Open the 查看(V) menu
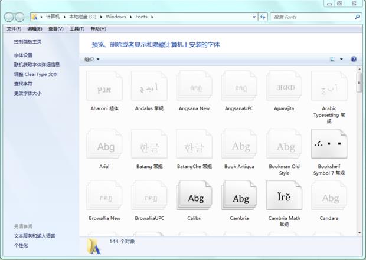The width and height of the screenshot is (366, 260). [x=56, y=29]
